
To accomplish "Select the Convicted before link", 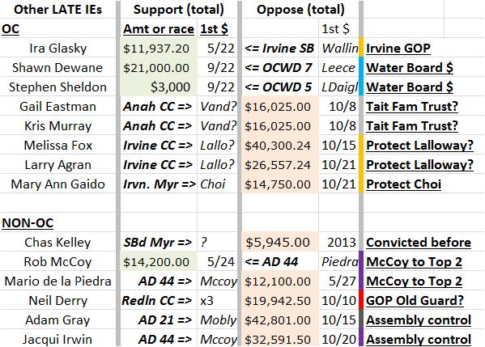I will coord(419,243).
